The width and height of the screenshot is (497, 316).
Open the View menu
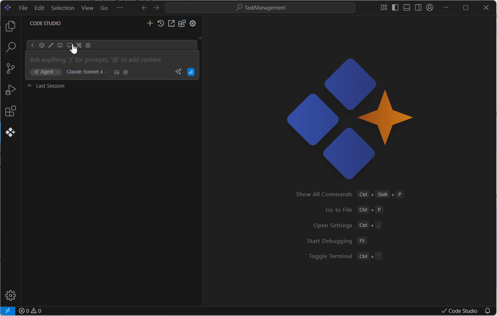point(87,8)
